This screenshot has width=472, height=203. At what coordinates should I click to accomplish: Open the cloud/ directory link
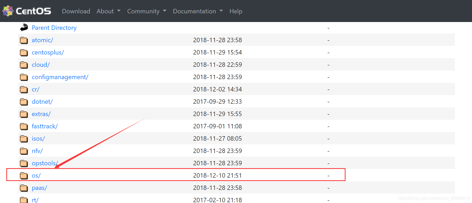click(41, 65)
